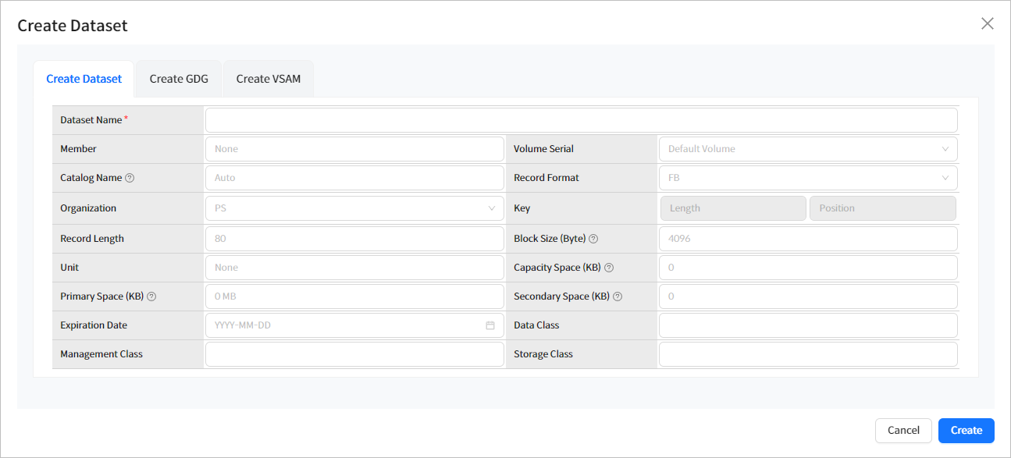The height and width of the screenshot is (458, 1011).
Task: Click the Create button
Action: point(966,430)
